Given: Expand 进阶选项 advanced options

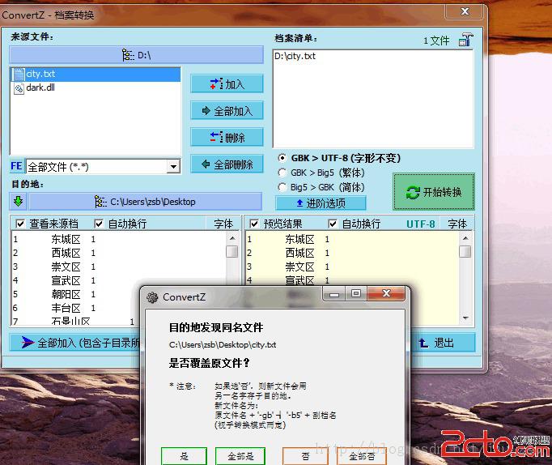Looking at the screenshot, I should [321, 203].
